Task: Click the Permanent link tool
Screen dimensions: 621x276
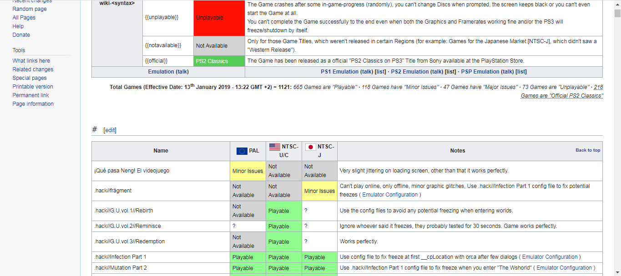Action: pos(31,95)
